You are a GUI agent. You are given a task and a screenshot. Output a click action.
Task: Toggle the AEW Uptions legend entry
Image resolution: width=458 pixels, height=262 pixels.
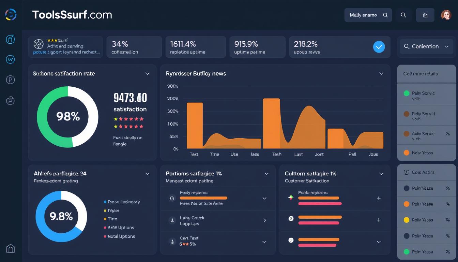[119, 228]
